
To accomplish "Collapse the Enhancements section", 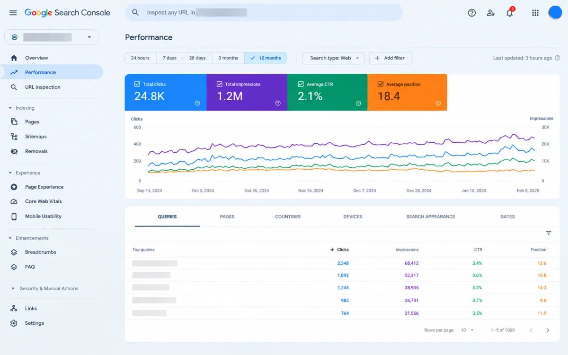I will 10,238.
